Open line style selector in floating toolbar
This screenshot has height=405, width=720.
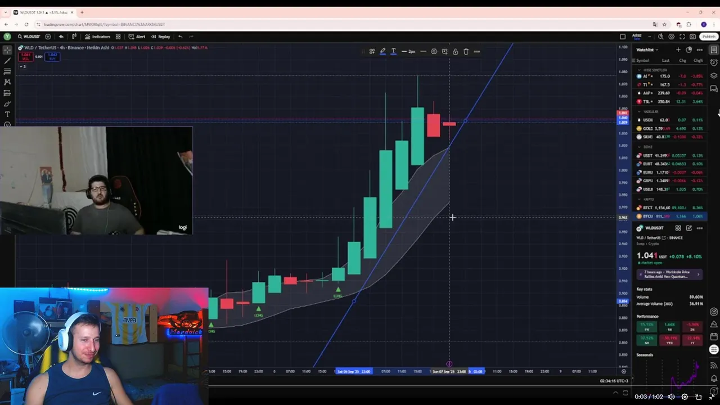coord(423,51)
